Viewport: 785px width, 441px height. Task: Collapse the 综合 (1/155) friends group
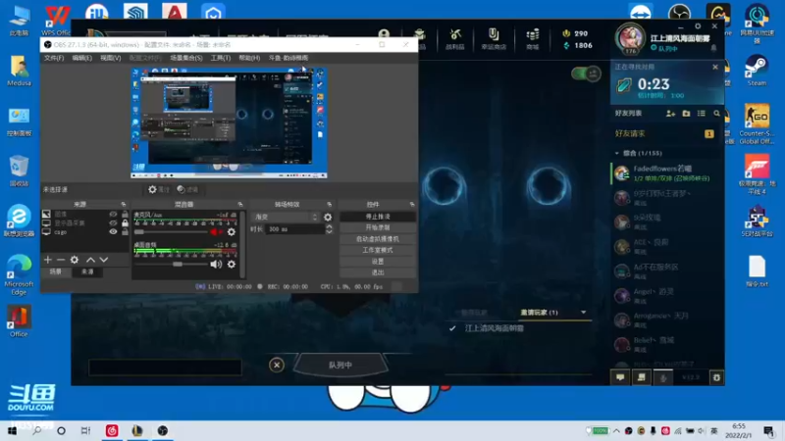(617, 153)
